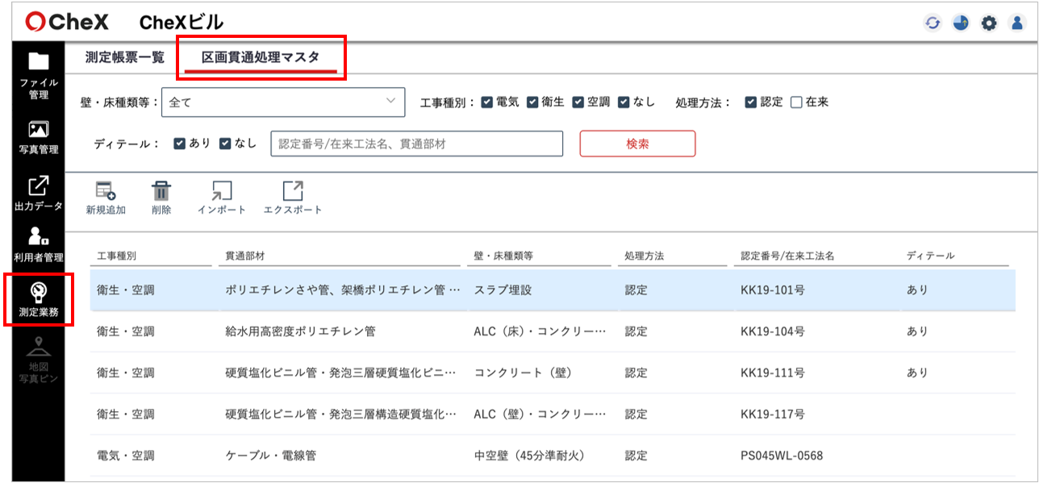The width and height of the screenshot is (1043, 487).
Task: Select 測定業務 in the sidebar
Action: 38,299
